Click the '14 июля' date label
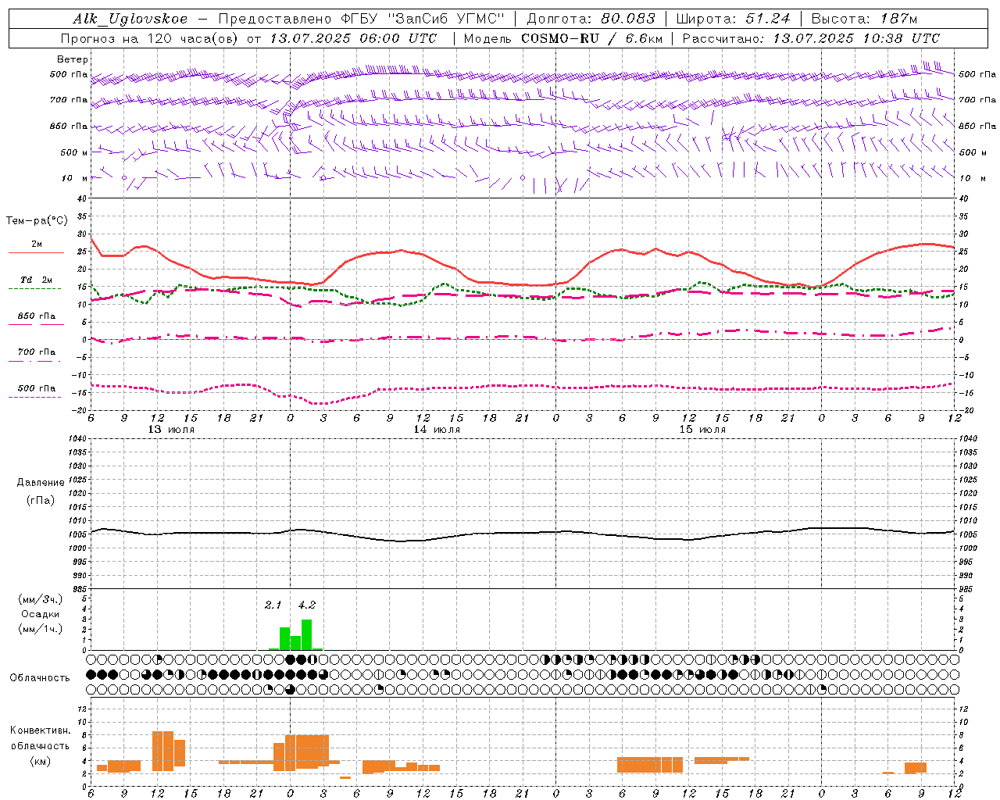 pos(437,430)
